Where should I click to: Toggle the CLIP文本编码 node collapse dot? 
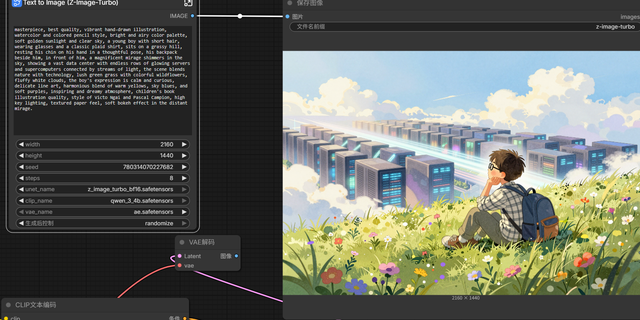[8, 305]
